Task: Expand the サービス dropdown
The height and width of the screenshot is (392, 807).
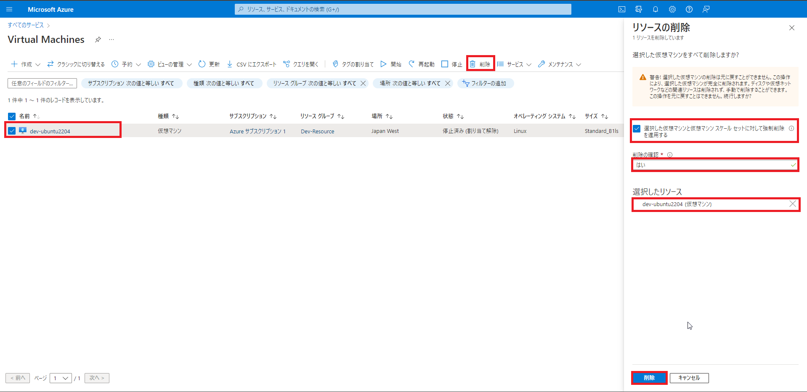Action: pyautogui.click(x=514, y=64)
